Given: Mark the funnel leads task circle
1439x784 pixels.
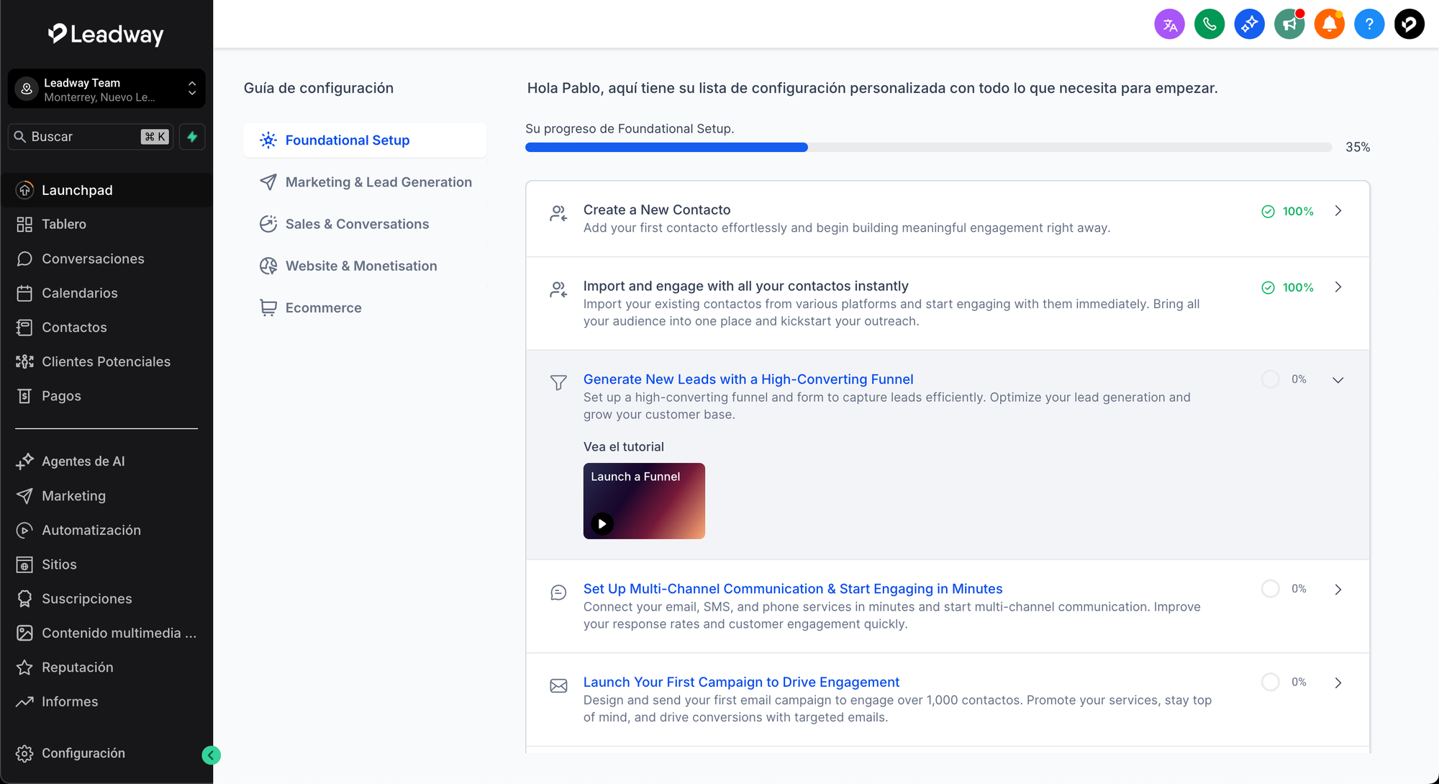Looking at the screenshot, I should coord(1271,379).
